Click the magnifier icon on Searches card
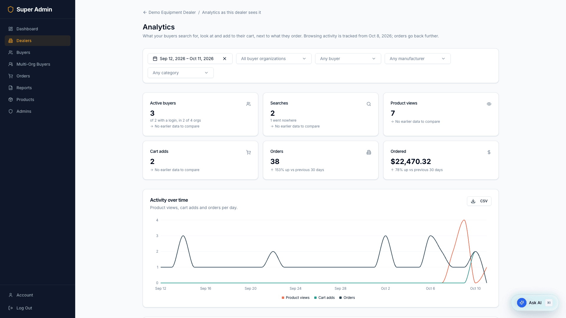The height and width of the screenshot is (318, 566). coord(369,104)
